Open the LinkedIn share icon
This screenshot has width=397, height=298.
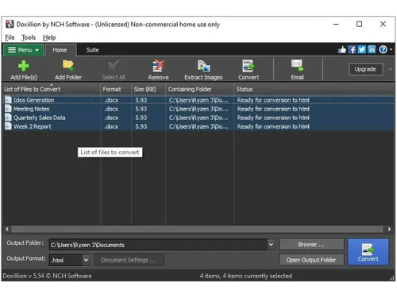(x=372, y=49)
